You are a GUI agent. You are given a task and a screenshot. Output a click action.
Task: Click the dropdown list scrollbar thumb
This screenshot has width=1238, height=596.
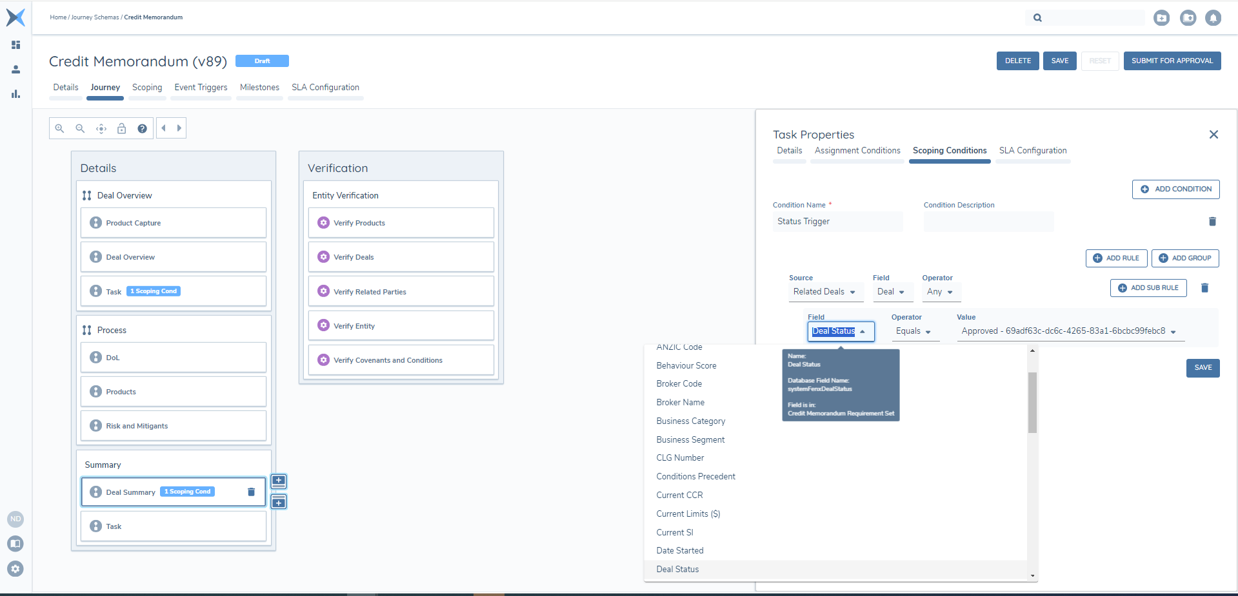pos(1032,402)
